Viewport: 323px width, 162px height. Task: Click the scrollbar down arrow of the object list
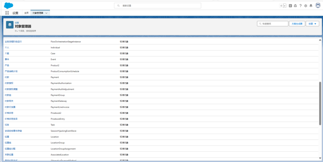tap(320, 158)
